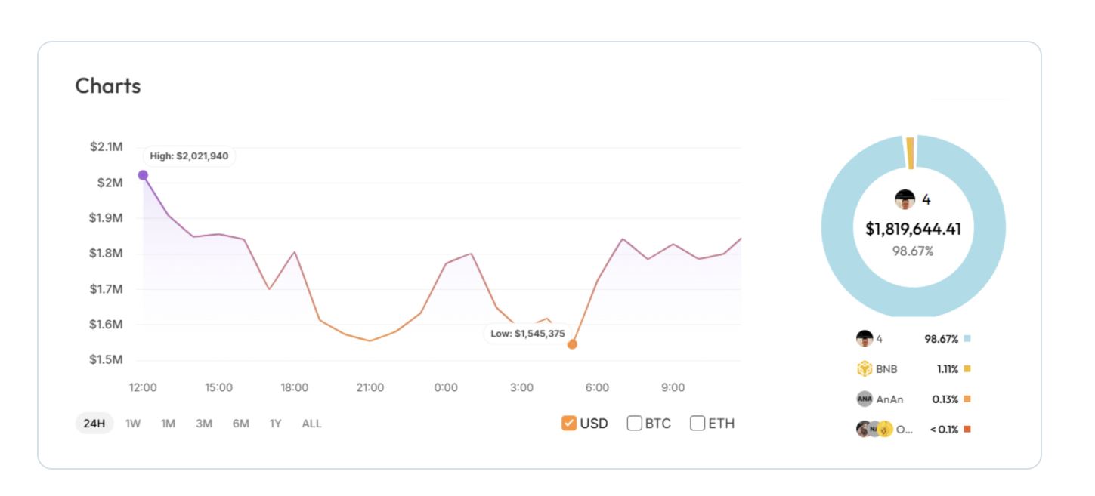The width and height of the screenshot is (1095, 496).
Task: Click the AnAn token icon in legend
Action: click(x=865, y=399)
